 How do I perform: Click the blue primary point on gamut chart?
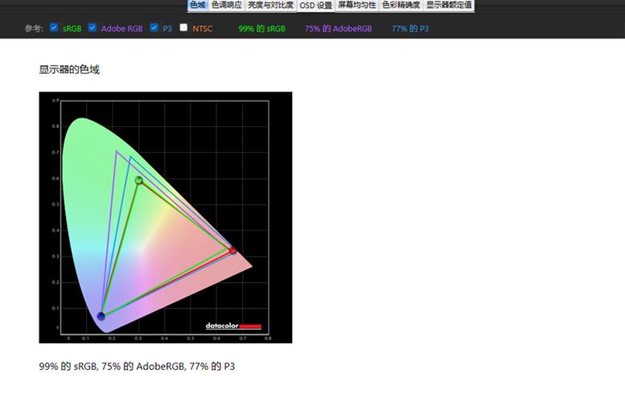pos(101,316)
